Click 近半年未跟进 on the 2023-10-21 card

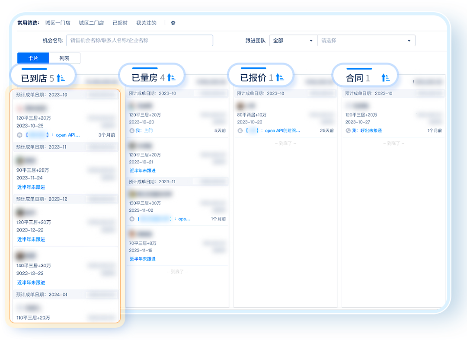tap(143, 171)
